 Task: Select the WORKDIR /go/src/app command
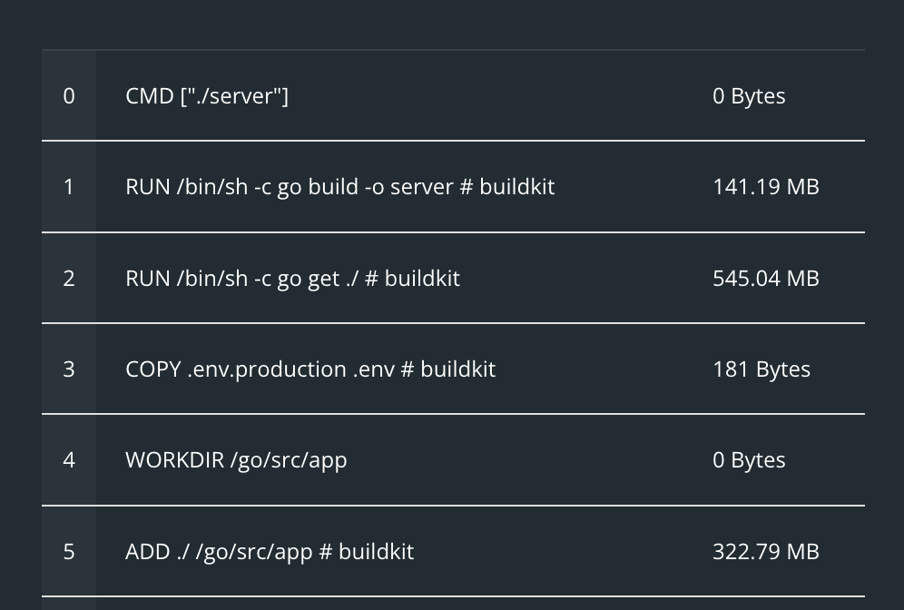pos(236,459)
